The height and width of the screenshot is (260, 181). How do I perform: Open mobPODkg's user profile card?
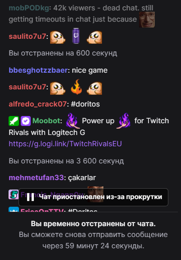click(29, 8)
